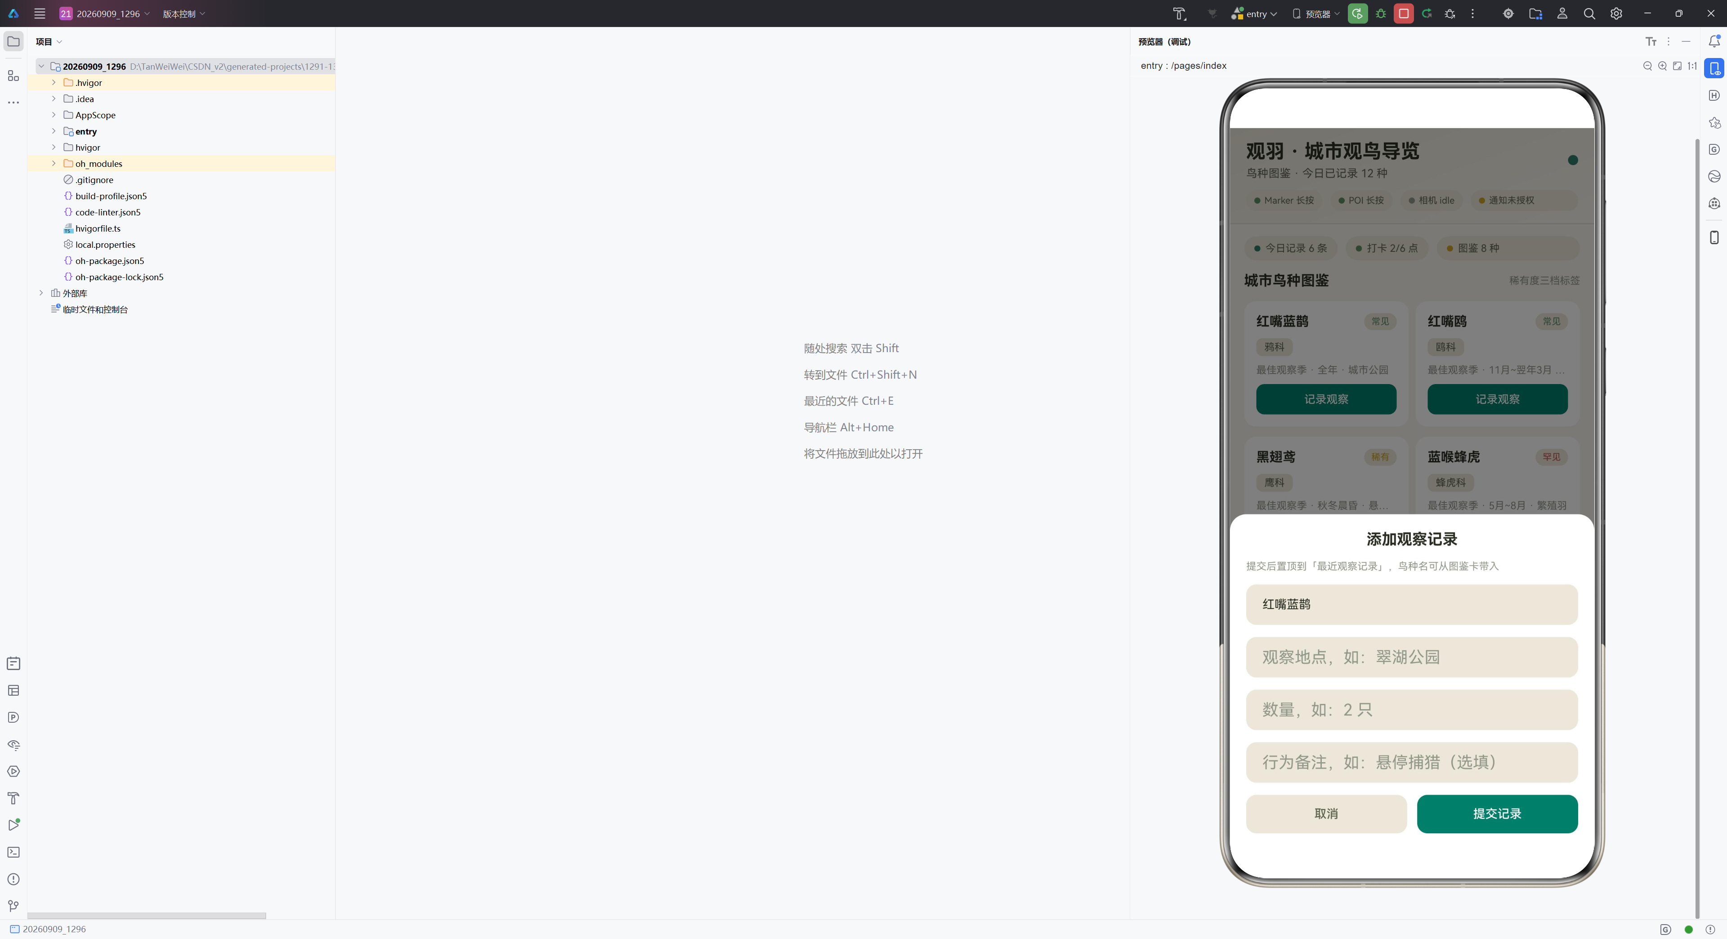Open the Project tool window icon
This screenshot has height=939, width=1727.
point(13,41)
